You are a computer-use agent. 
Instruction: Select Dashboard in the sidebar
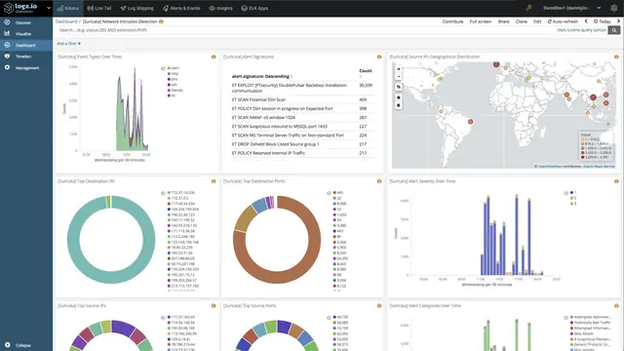(x=26, y=45)
